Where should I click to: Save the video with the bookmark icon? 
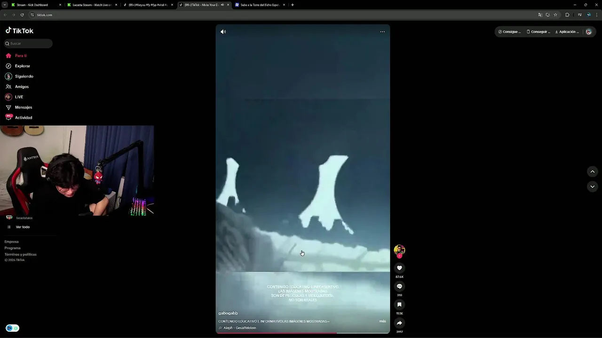[x=399, y=305]
